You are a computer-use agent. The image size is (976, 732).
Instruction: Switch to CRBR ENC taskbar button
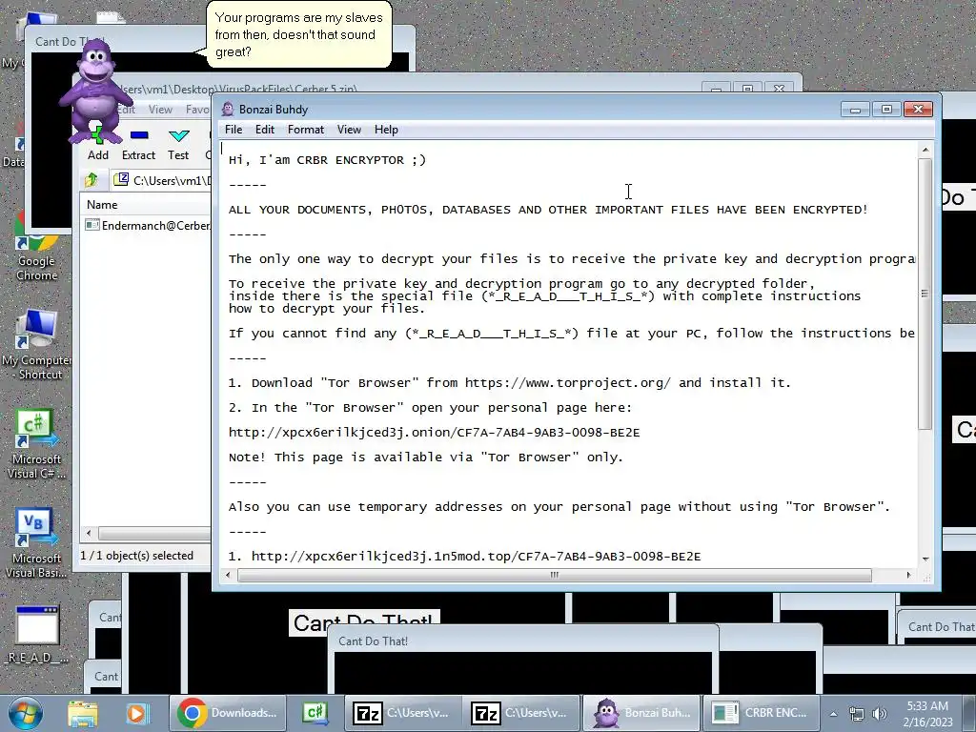[762, 713]
